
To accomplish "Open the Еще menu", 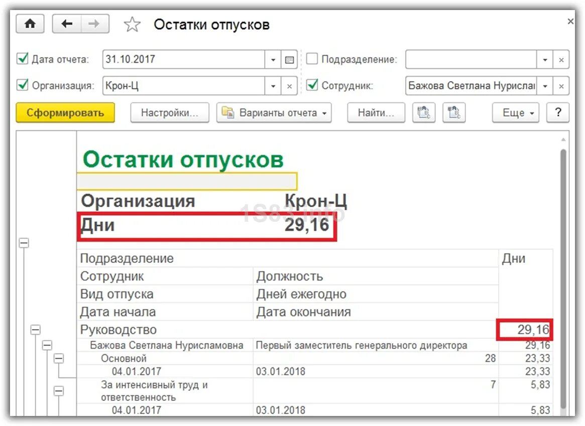I will (x=516, y=112).
